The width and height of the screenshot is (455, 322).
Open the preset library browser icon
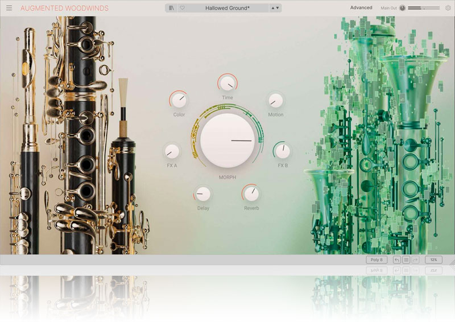pos(172,8)
